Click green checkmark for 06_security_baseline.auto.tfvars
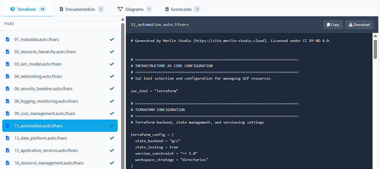 click(112, 89)
